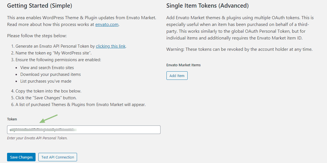Viewport: 327px width, 163px height.
Task: Click "Enter your Envato API Personal Token" hint
Action: [x=37, y=138]
